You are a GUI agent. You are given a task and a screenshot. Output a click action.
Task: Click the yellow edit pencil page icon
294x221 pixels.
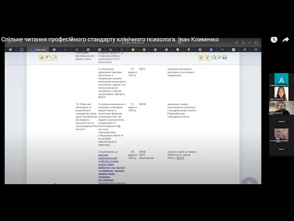[55, 58]
